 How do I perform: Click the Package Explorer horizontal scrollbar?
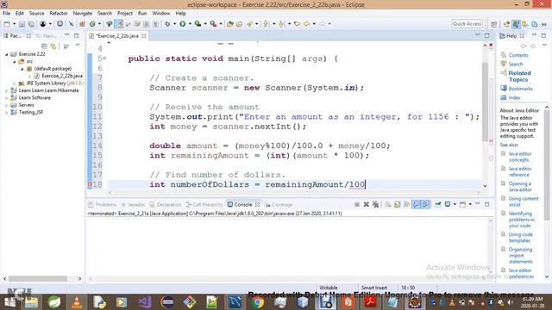[x=38, y=278]
